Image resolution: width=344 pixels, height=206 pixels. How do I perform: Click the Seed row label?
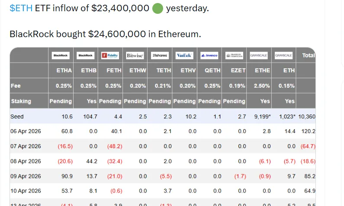(x=17, y=117)
